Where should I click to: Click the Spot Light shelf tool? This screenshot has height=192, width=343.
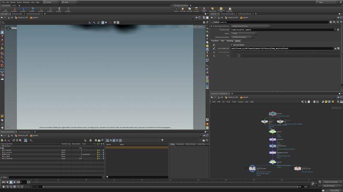(x=189, y=9)
